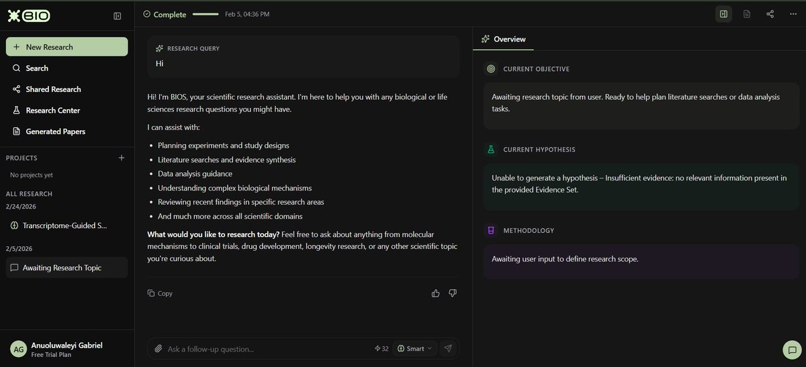Screen dimensions: 806x367
Task: Start a New Research session
Action: (66, 47)
